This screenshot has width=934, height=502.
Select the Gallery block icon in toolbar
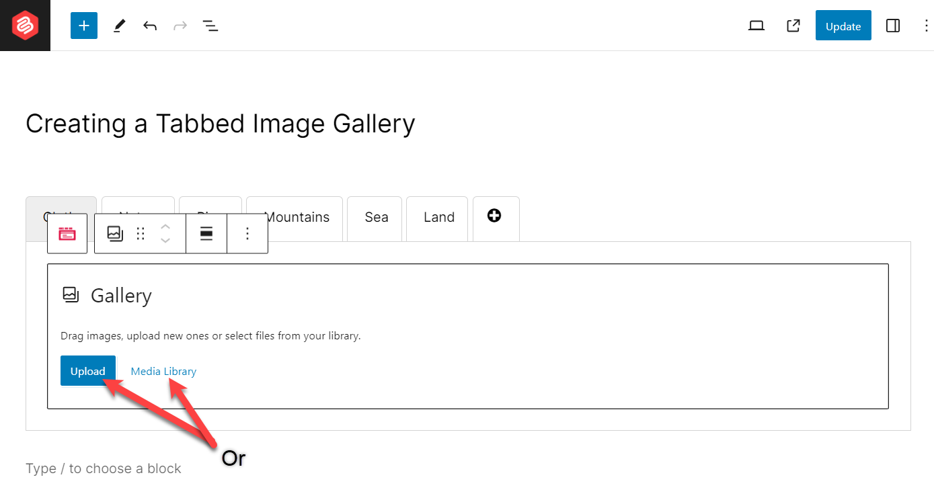coord(115,233)
